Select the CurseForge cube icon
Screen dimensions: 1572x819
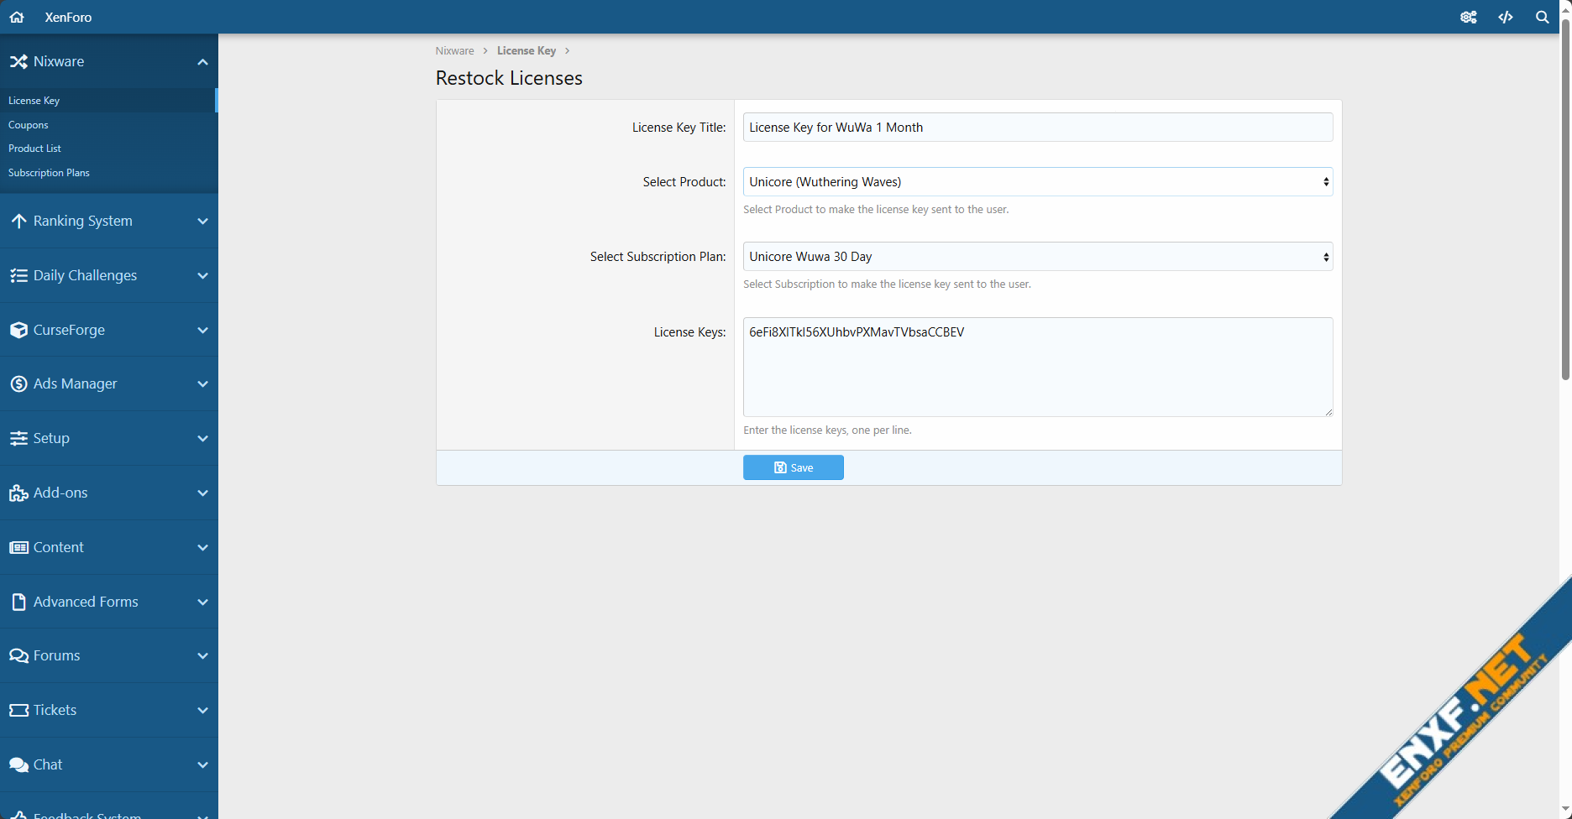(x=18, y=330)
